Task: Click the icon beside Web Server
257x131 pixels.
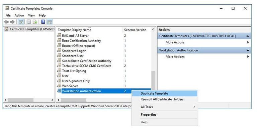Action: [59, 86]
